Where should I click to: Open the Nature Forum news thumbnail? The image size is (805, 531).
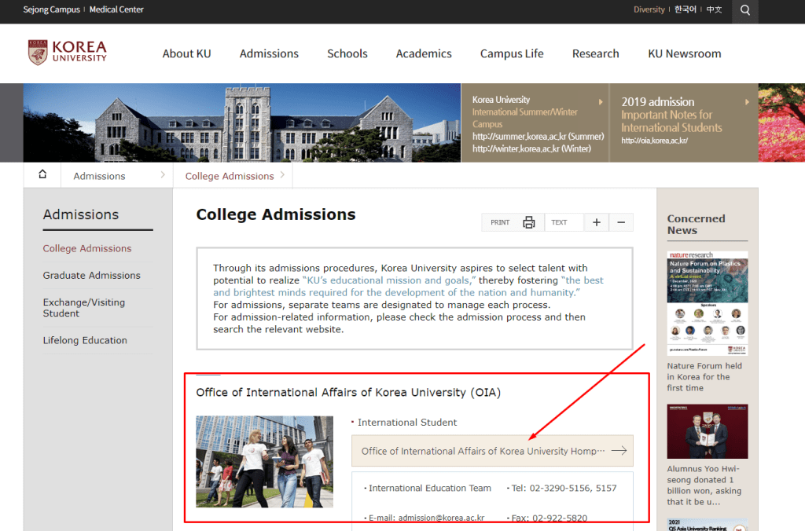coord(708,303)
